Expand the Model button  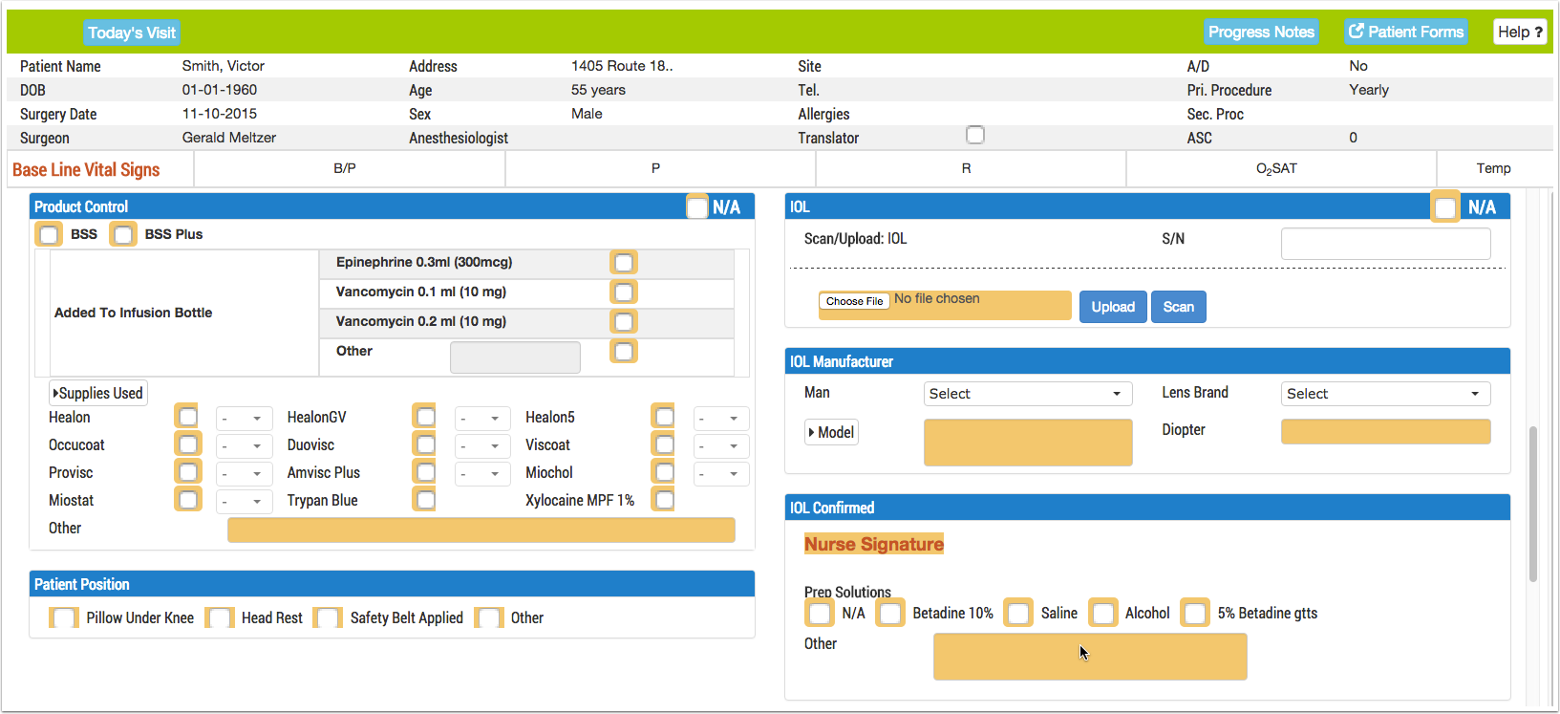[832, 432]
